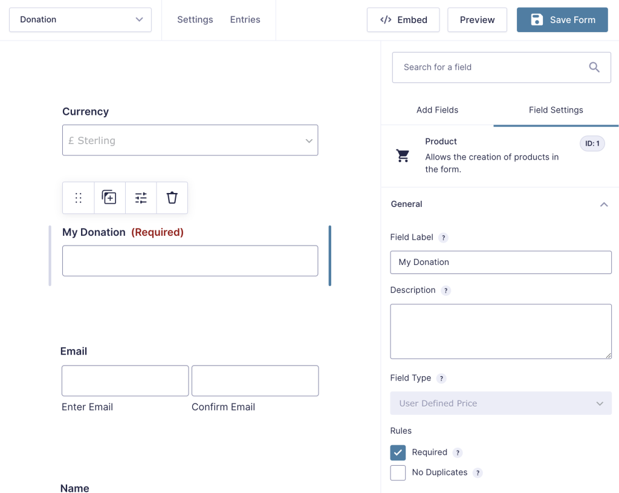The image size is (619, 493).
Task: Toggle the Required checkbox
Action: click(398, 452)
